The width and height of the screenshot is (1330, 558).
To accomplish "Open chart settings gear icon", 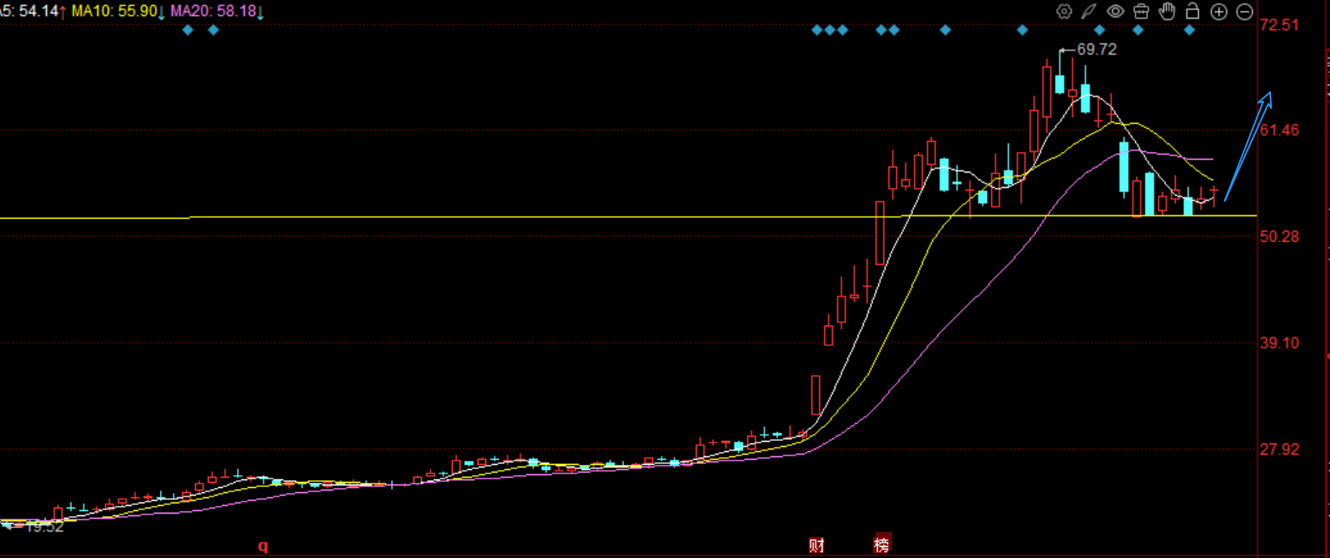I will point(1064,11).
